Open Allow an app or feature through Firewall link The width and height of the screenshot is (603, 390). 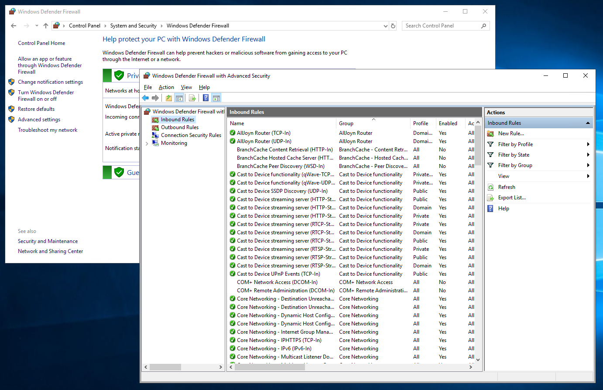tap(50, 65)
